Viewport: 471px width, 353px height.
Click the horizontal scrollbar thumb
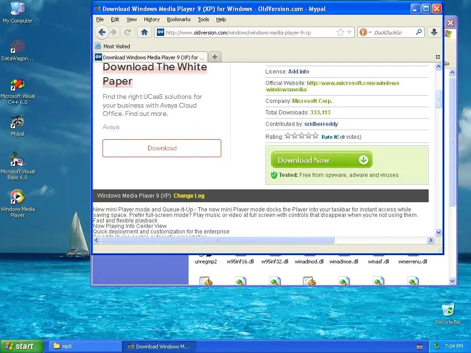click(217, 240)
